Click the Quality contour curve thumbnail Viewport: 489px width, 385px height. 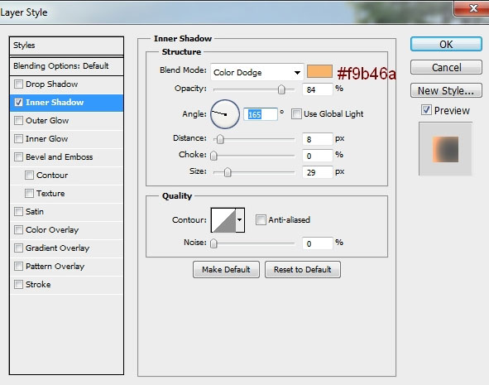(223, 220)
